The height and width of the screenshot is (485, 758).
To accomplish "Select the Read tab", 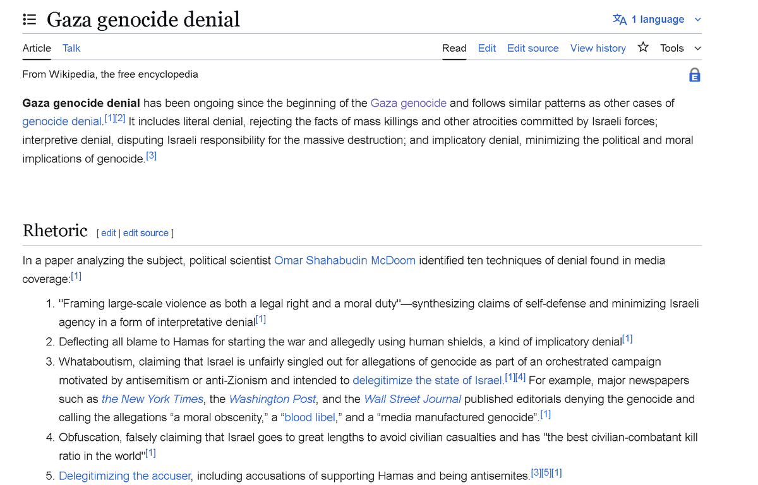I will pos(454,48).
